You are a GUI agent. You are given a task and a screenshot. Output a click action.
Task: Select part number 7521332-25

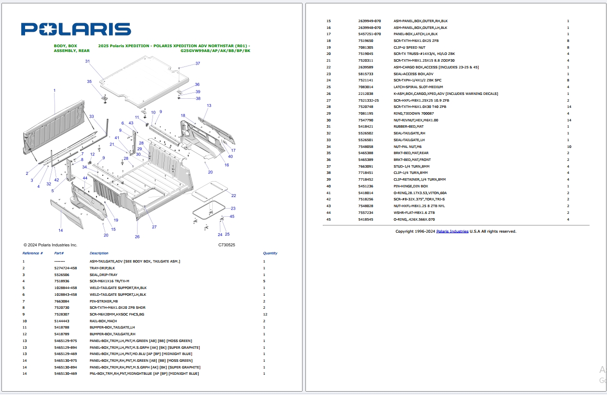coord(369,100)
